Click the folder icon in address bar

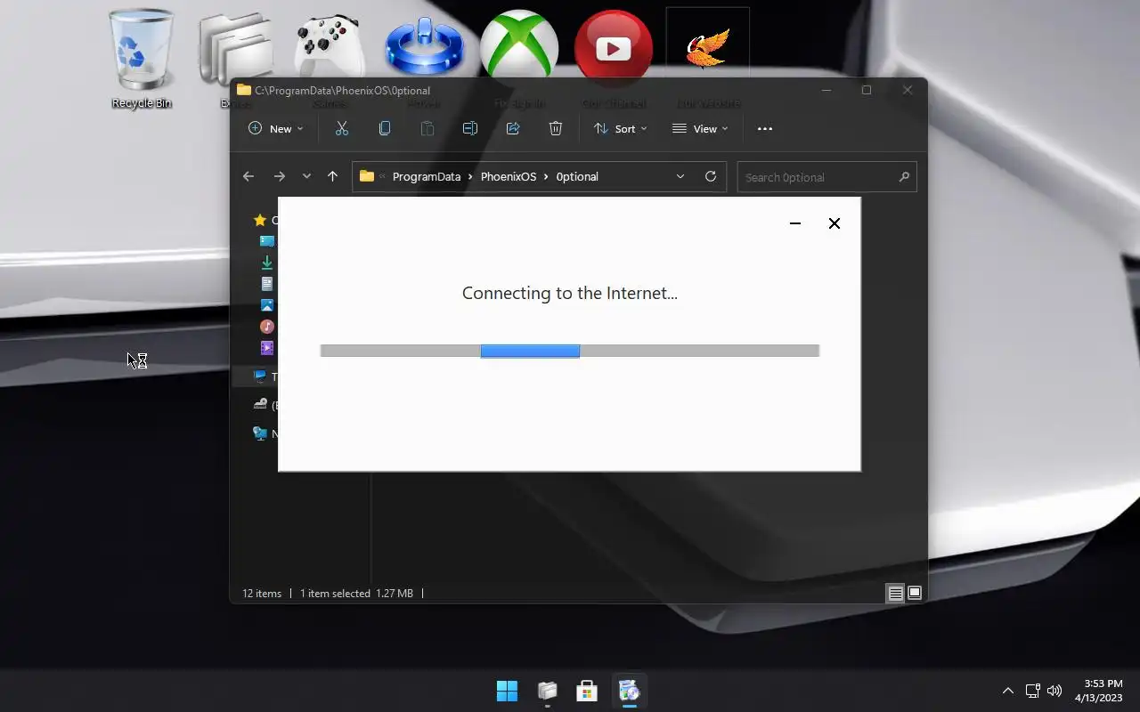(x=366, y=176)
